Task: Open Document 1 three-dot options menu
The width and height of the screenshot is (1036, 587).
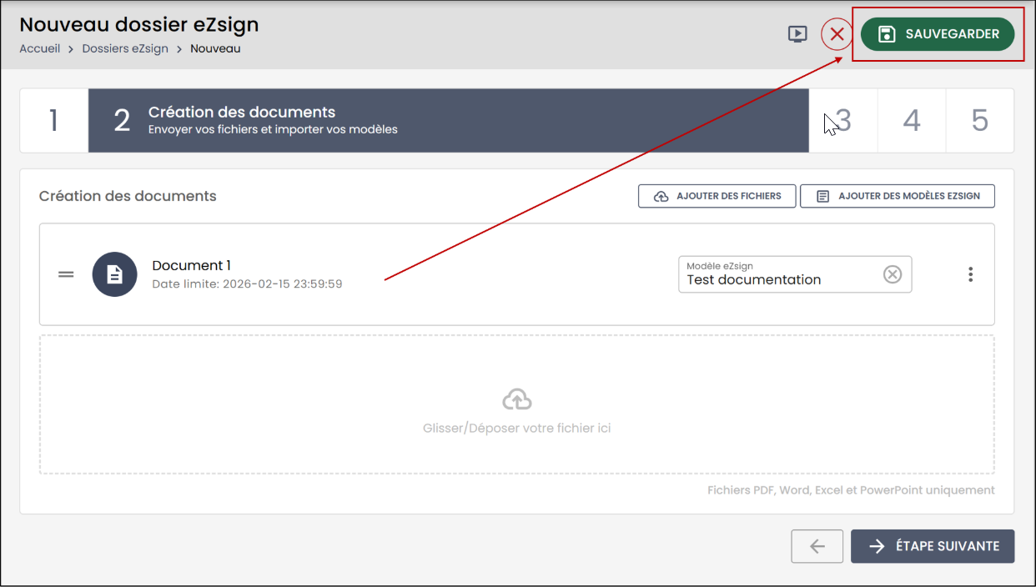Action: [x=970, y=274]
